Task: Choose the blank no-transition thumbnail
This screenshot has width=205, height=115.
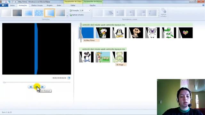Action: (6, 13)
